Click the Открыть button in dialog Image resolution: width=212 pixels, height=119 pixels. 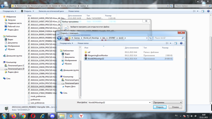click(x=160, y=107)
